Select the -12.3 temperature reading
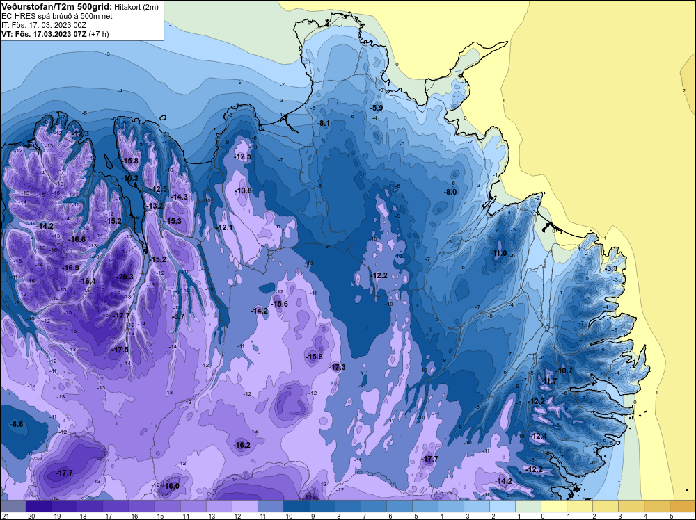Viewport: 696px width, 520px height. click(x=80, y=133)
